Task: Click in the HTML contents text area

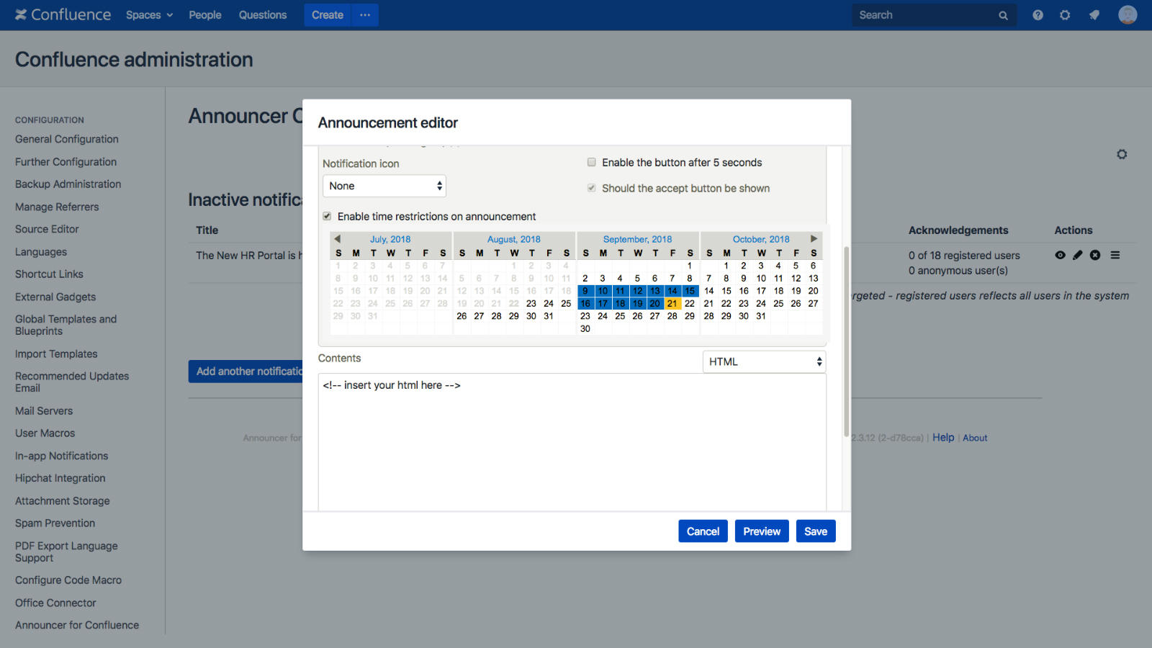Action: [x=572, y=442]
